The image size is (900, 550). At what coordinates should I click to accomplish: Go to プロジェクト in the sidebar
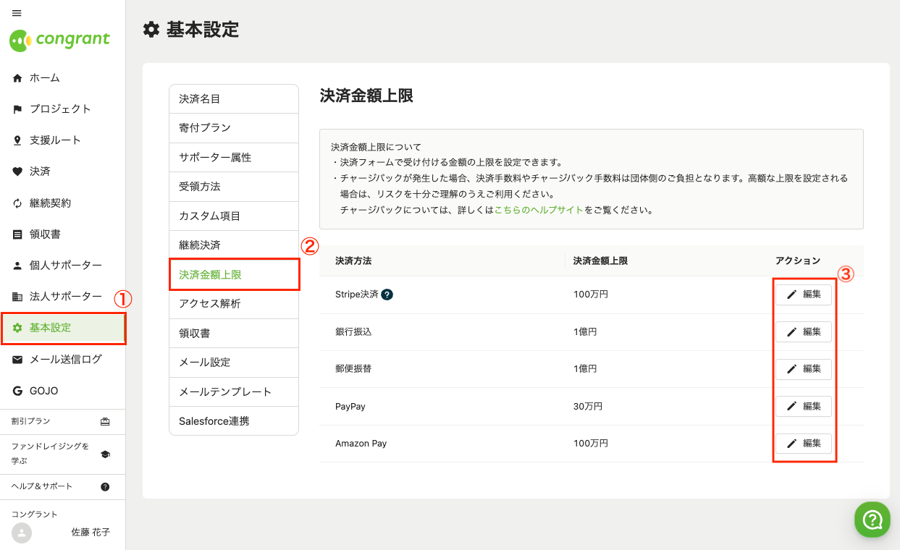[x=60, y=109]
